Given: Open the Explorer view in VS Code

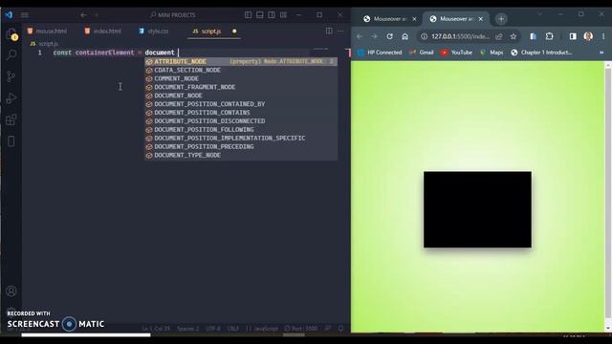Looking at the screenshot, I should pos(11,33).
